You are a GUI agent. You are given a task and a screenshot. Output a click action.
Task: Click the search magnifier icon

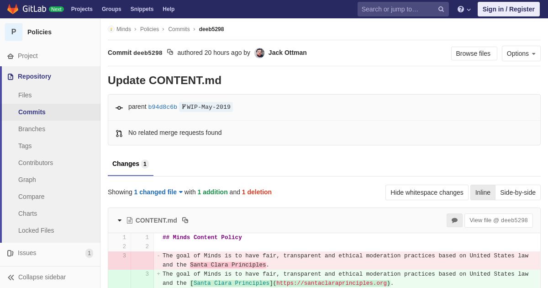click(441, 9)
